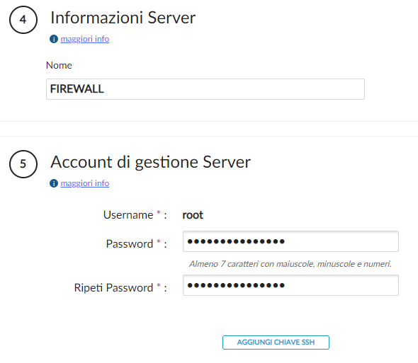Select the step 4 circle icon
418x363 pixels.
23,20
